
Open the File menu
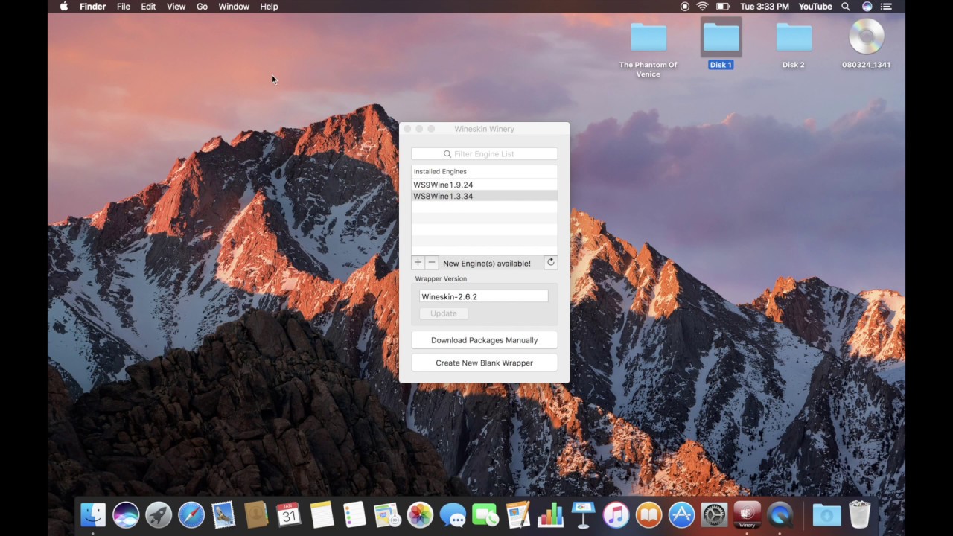click(x=124, y=7)
